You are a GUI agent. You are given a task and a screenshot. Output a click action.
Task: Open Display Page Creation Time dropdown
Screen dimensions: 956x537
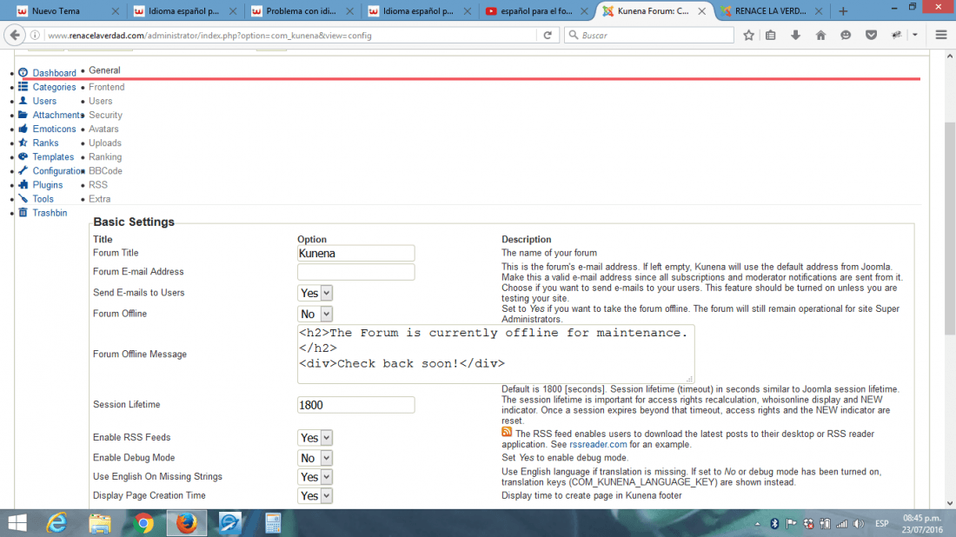[315, 495]
